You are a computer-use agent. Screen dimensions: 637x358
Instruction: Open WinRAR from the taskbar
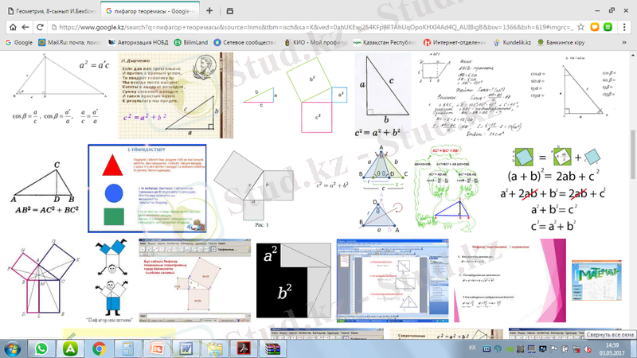[272, 348]
